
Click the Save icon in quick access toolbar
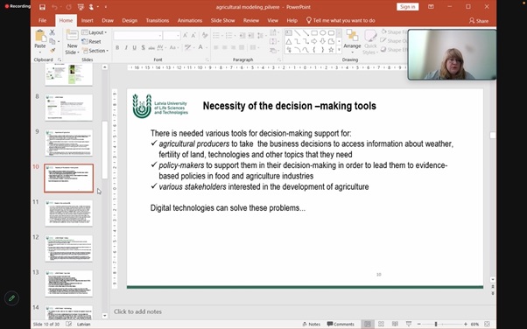tap(42, 7)
